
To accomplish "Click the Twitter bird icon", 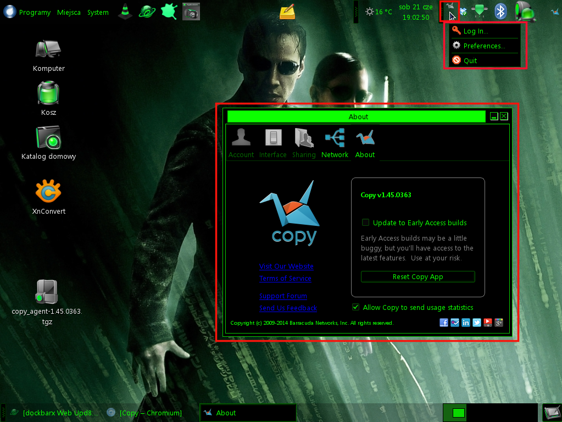I will pos(477,323).
